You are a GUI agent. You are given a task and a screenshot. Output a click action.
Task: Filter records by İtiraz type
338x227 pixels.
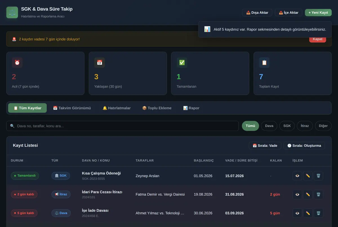click(x=305, y=126)
